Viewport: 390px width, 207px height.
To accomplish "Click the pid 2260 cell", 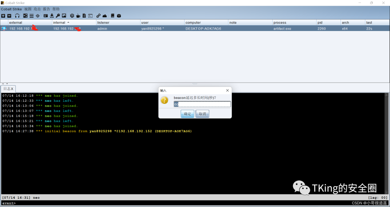I will coord(329,28).
